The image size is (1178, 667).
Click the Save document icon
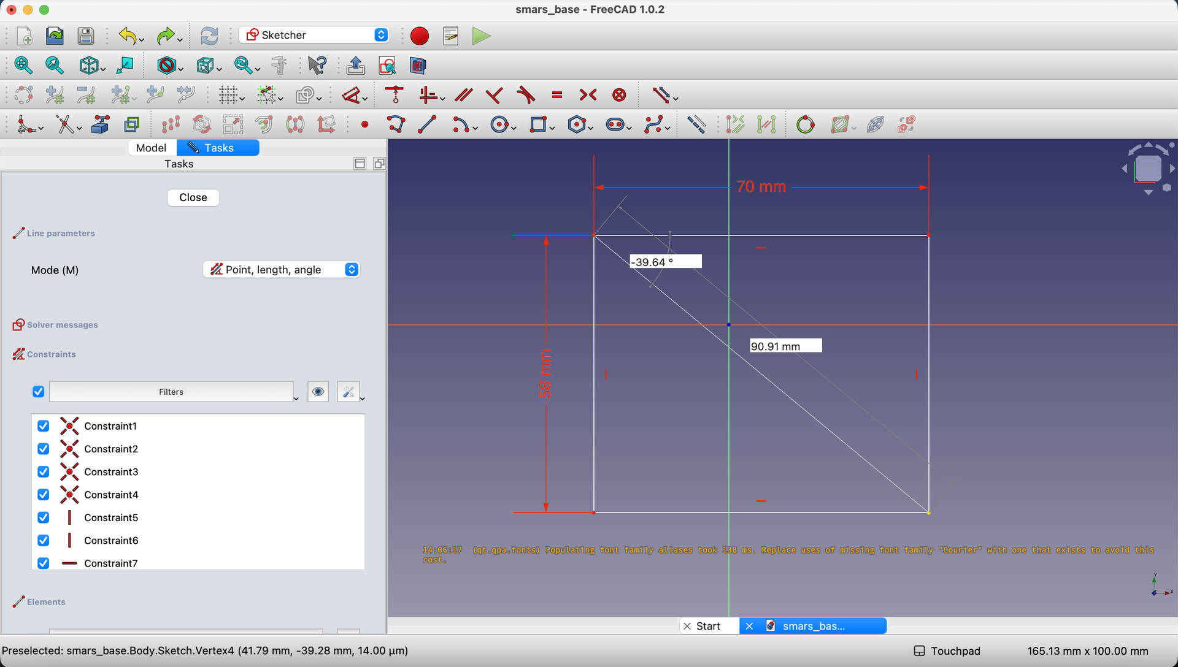(x=86, y=36)
